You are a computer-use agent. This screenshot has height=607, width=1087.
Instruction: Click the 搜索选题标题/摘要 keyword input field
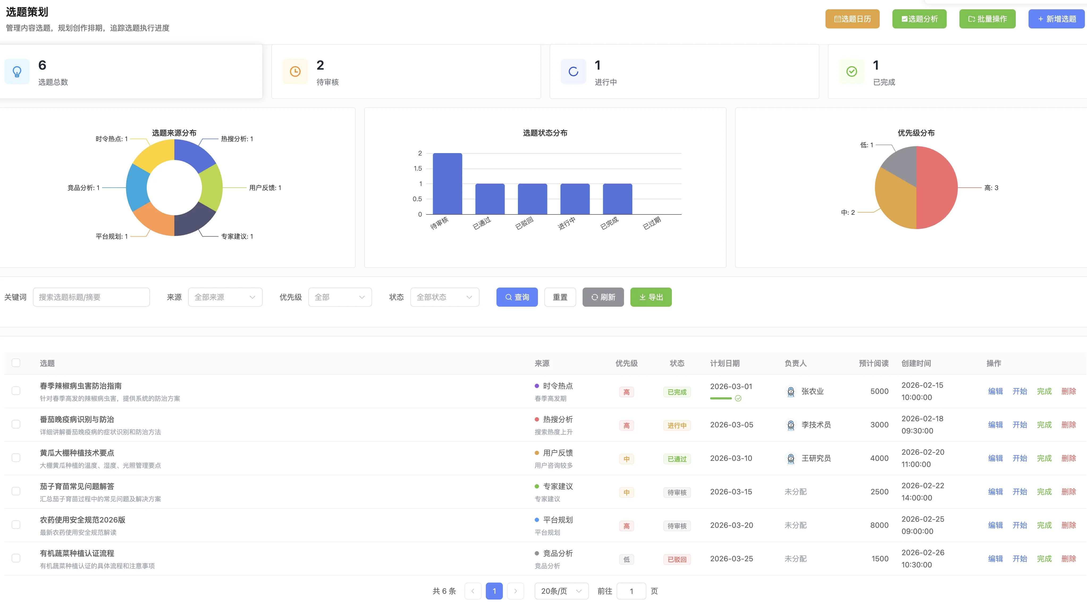tap(91, 297)
